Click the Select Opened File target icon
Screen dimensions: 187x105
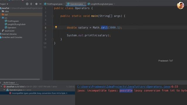click(x=27, y=4)
